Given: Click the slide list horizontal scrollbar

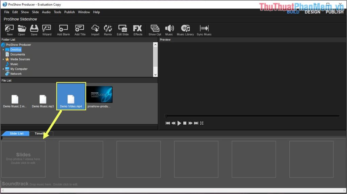Looking at the screenshot, I should (173, 190).
